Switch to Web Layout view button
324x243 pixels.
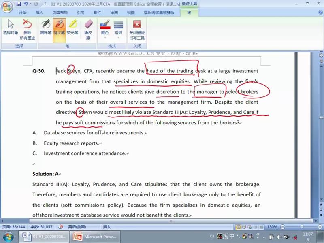[x=250, y=227]
